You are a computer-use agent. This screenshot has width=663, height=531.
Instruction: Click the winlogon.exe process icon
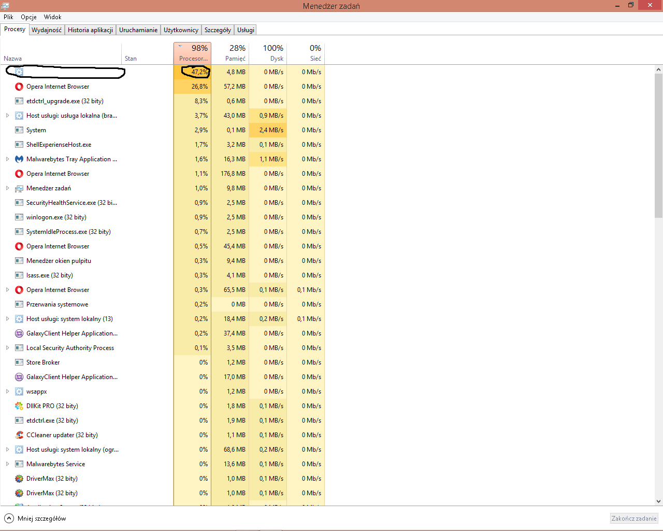click(x=19, y=217)
